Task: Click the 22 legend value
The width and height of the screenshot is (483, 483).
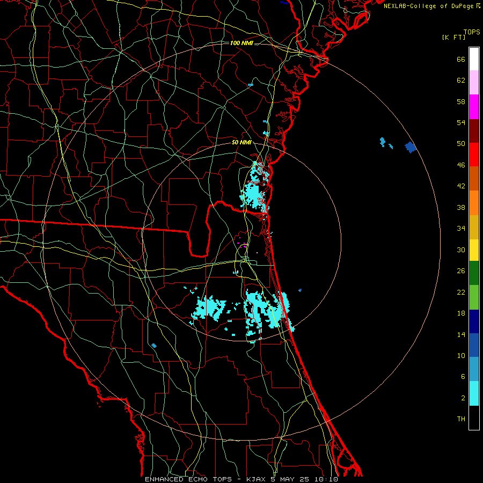Action: click(461, 292)
